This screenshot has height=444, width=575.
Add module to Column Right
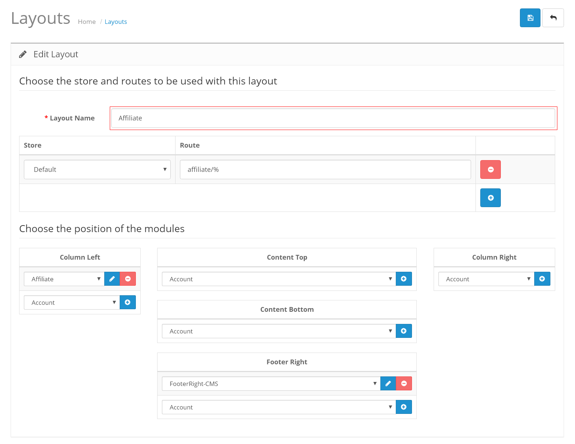tap(542, 279)
